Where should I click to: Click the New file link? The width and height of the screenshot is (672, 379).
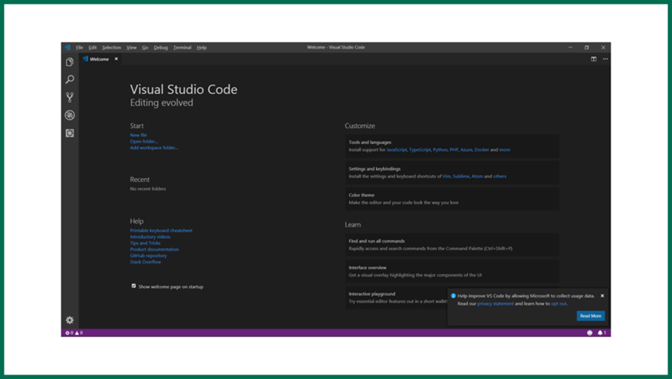click(x=139, y=135)
